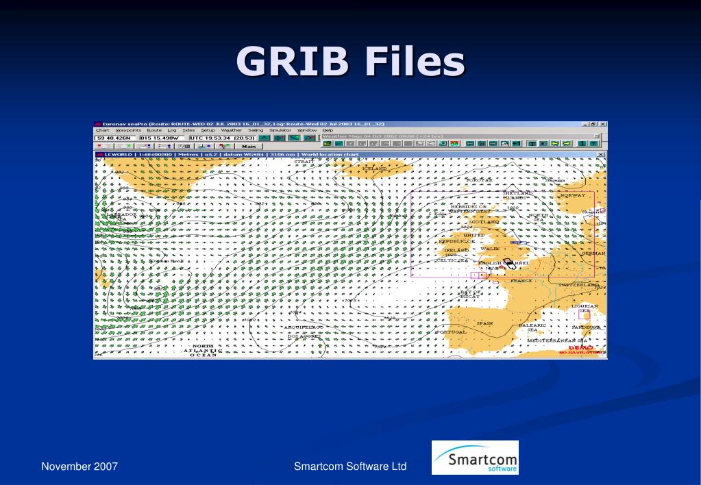Screen dimensions: 701x485
Task: Close the Weather Map floating toolbar
Action: pos(596,136)
